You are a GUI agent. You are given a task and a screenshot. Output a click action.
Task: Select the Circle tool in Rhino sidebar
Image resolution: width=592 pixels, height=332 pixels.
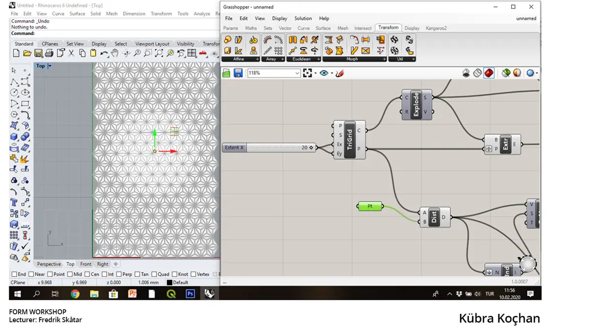click(x=14, y=92)
